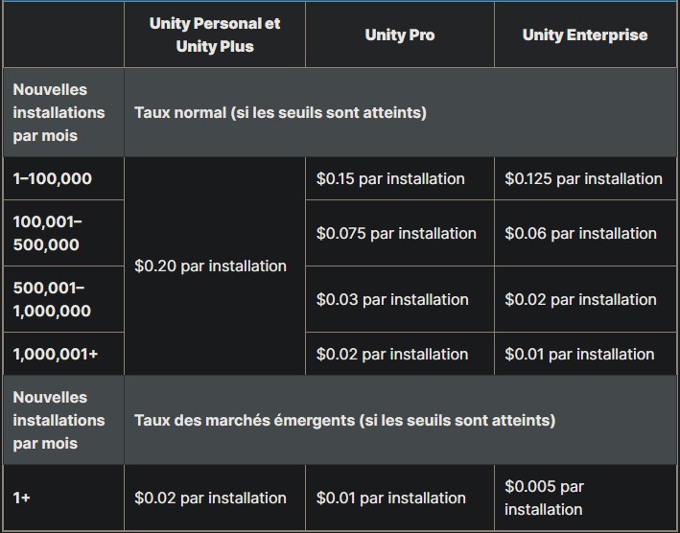This screenshot has height=533, width=680.
Task: Click the Unity Personal et Unity Plus header
Action: pyautogui.click(x=215, y=35)
